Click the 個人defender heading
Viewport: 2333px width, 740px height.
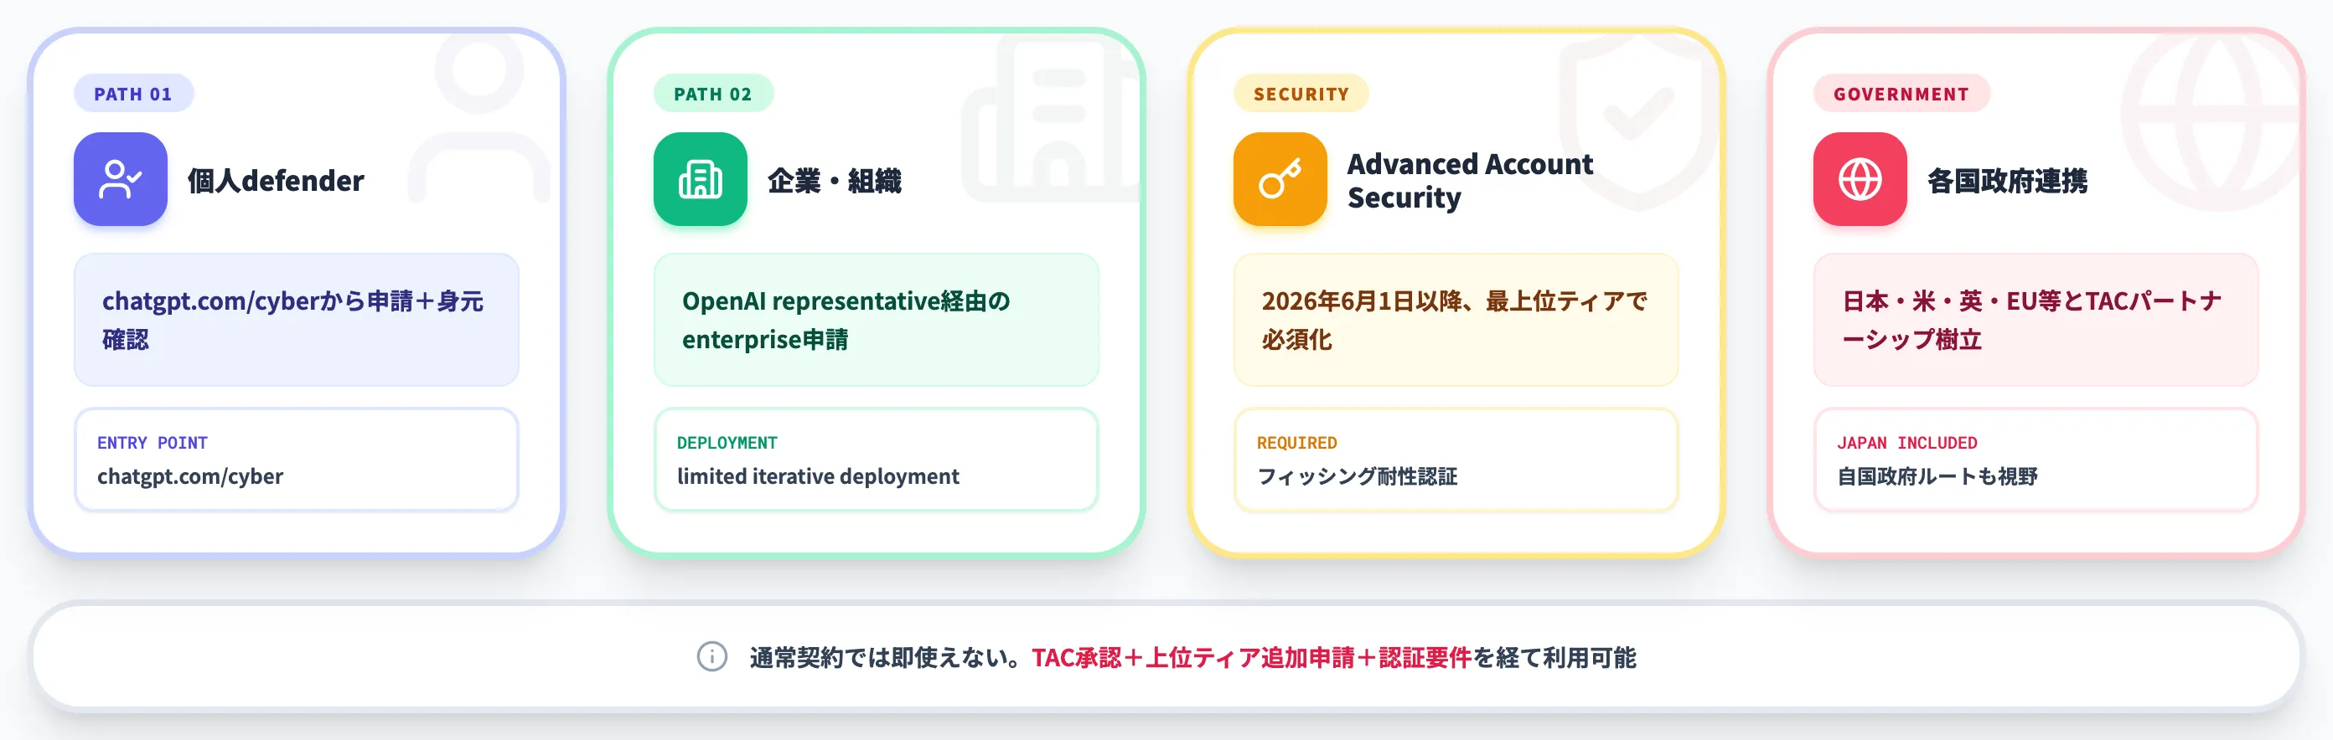click(x=277, y=180)
